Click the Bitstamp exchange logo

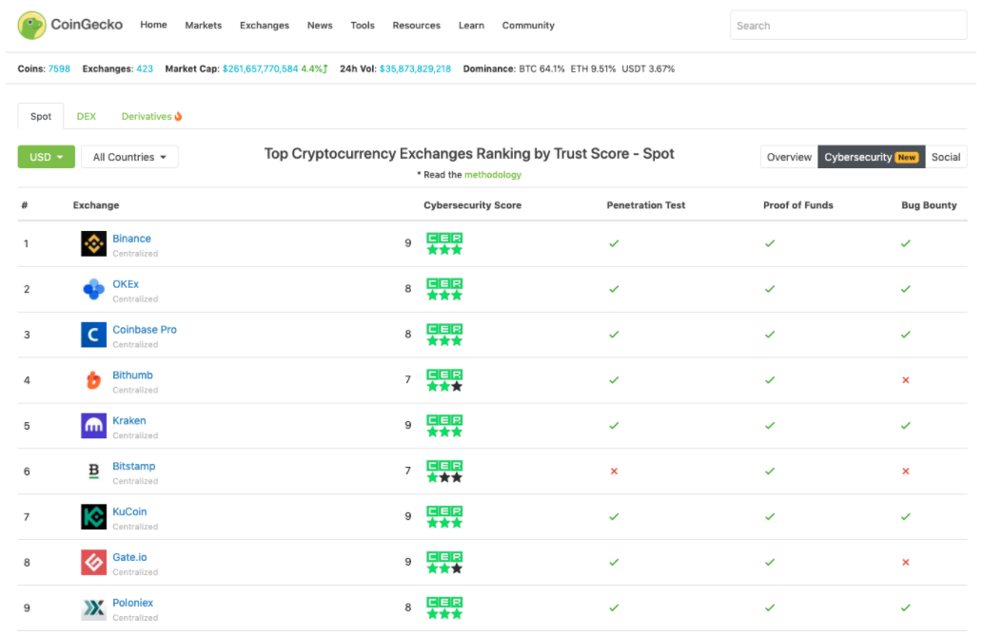click(x=93, y=471)
